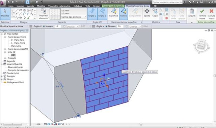Open the Appunti clipboard button
Viewport: 216px width, 128px height.
[192, 13]
